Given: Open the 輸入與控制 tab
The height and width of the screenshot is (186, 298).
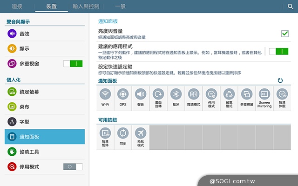Looking at the screenshot, I should coord(86,7).
